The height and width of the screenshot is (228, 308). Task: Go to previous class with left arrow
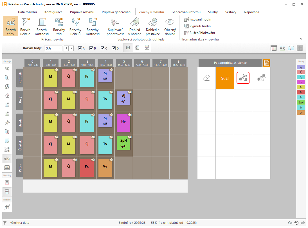pyautogui.click(x=66, y=48)
